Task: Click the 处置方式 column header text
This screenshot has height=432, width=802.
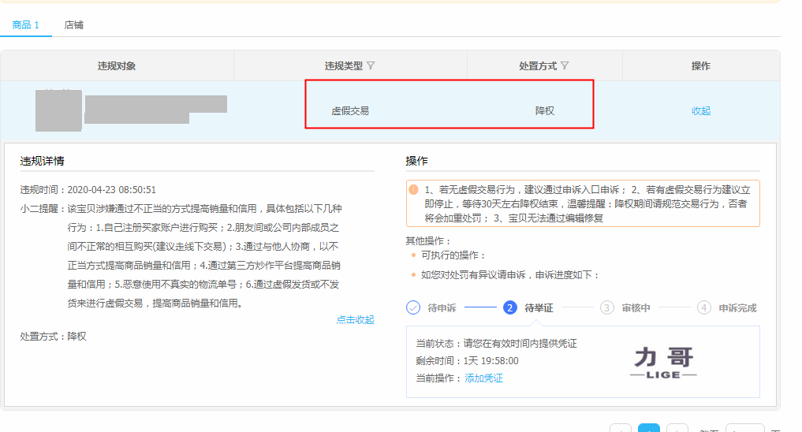Action: 538,66
